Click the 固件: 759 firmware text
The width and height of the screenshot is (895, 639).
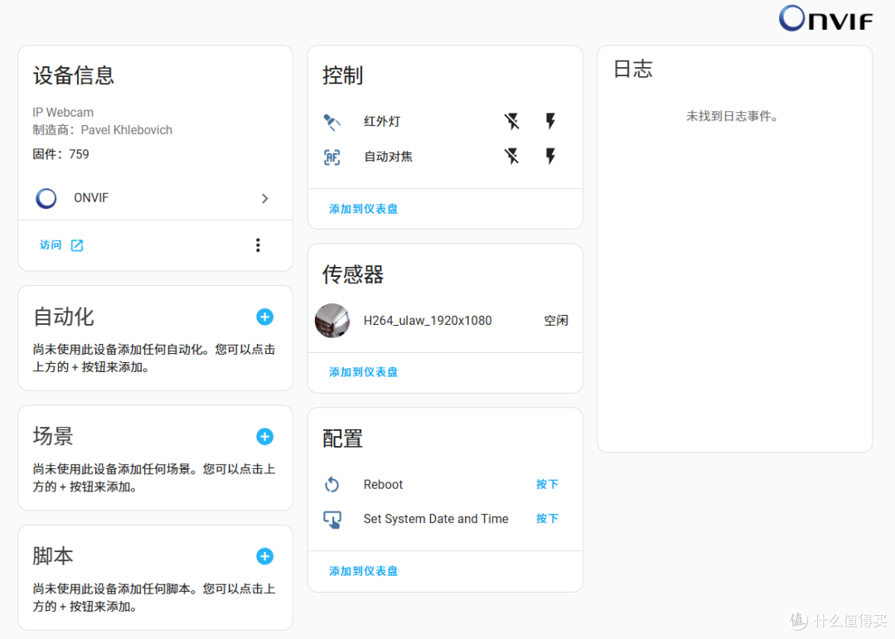tap(60, 154)
